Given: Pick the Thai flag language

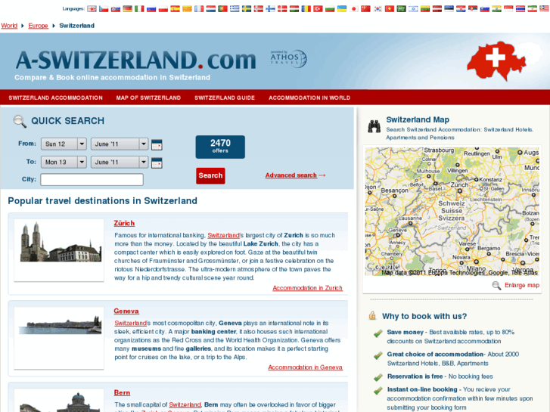Looking at the screenshot, I should click(520, 9).
